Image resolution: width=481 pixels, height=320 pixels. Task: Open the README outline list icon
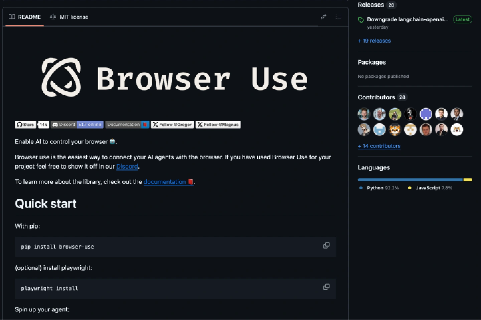338,17
